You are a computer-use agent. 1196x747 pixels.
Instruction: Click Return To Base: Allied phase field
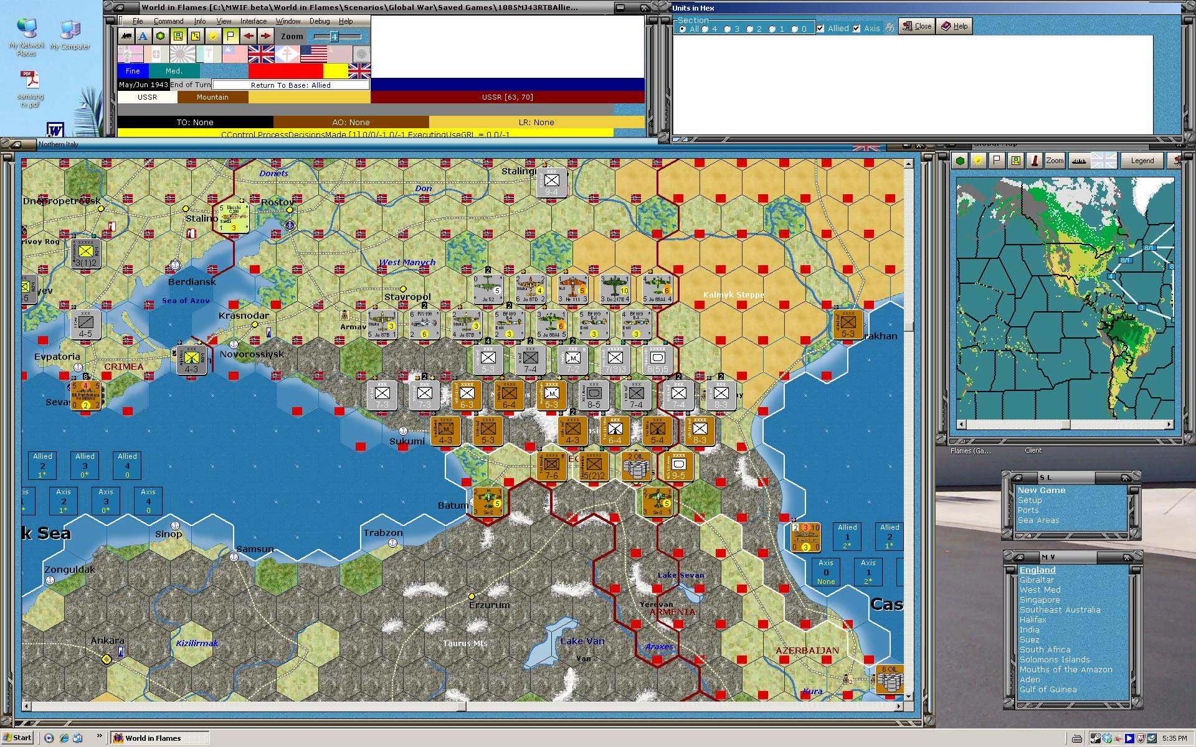291,85
